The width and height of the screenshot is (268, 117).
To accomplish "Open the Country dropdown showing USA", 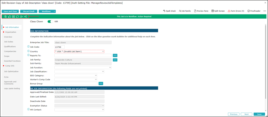I will 79,51.
